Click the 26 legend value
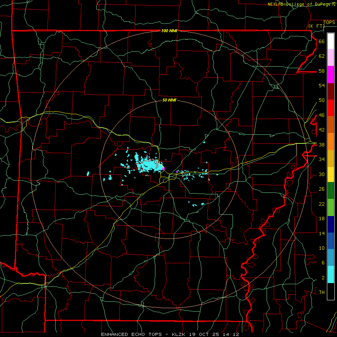 point(322,189)
